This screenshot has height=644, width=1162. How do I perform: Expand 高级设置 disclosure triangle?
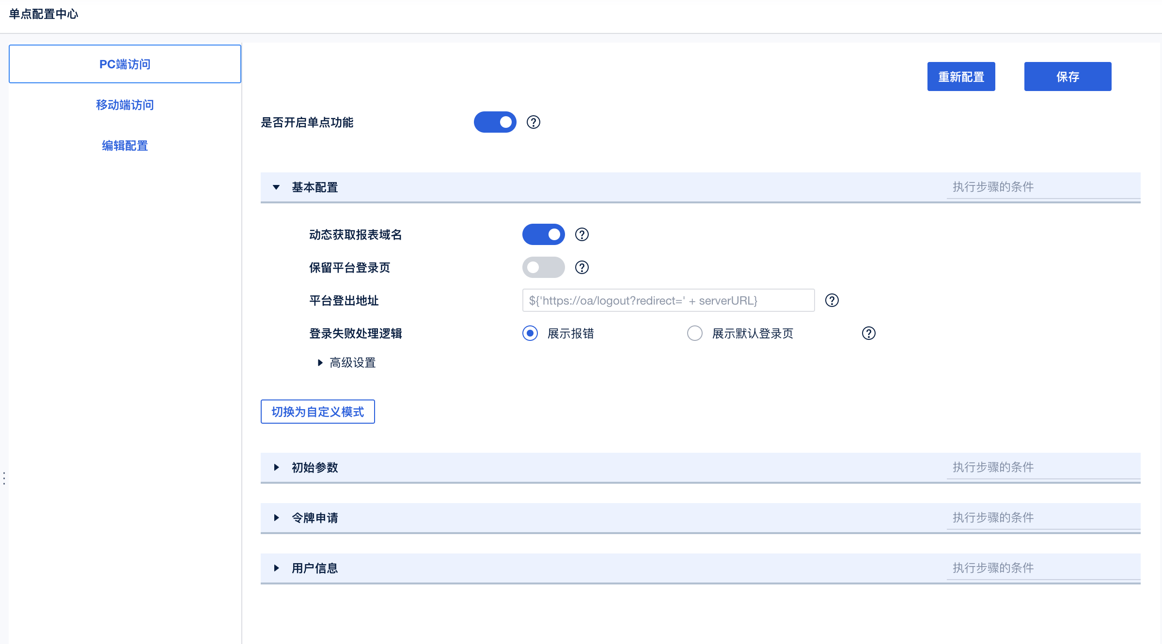click(x=320, y=363)
